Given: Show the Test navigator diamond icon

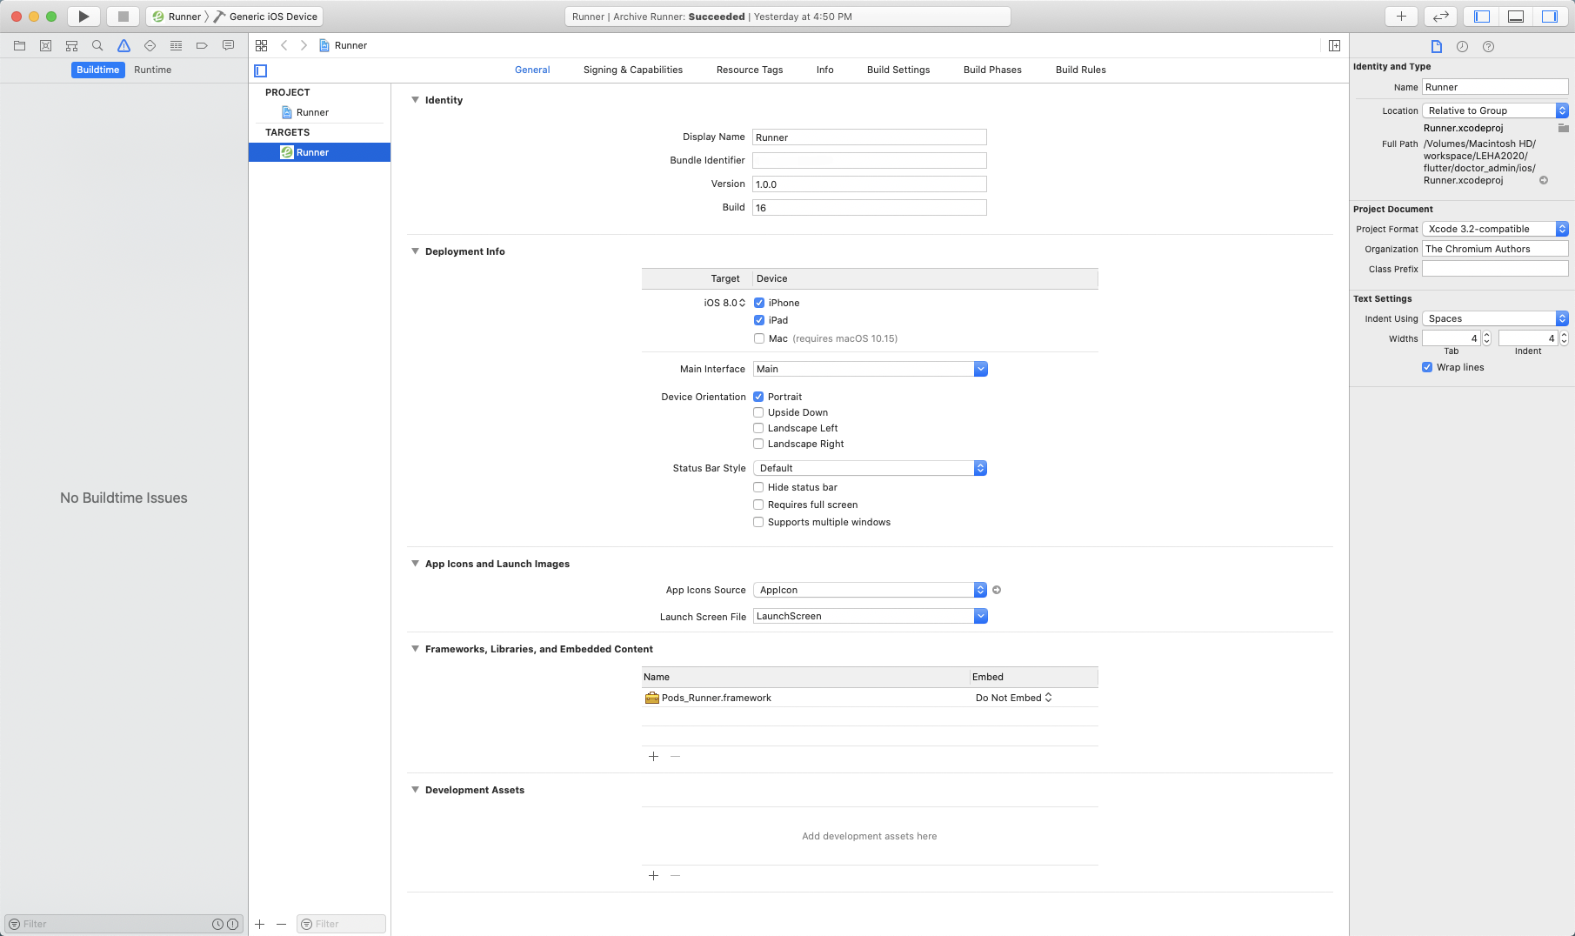Looking at the screenshot, I should 150,45.
